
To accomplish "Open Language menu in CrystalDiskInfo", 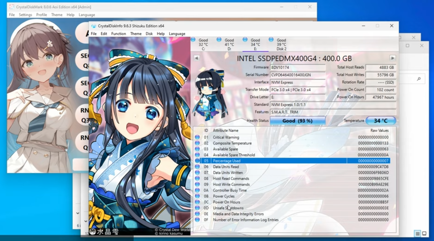I will [x=177, y=34].
